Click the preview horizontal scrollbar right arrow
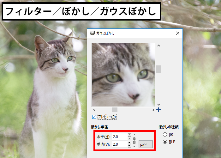Image resolution: width=221 pixels, height=158 pixels. coord(153,110)
